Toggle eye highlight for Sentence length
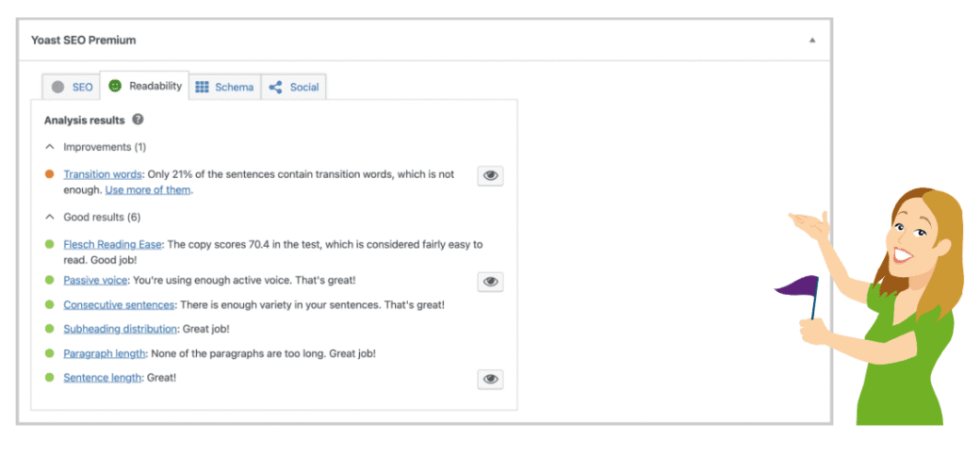 pyautogui.click(x=490, y=379)
